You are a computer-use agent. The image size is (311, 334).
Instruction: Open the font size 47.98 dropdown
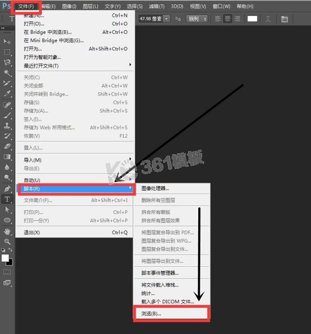click(x=167, y=19)
